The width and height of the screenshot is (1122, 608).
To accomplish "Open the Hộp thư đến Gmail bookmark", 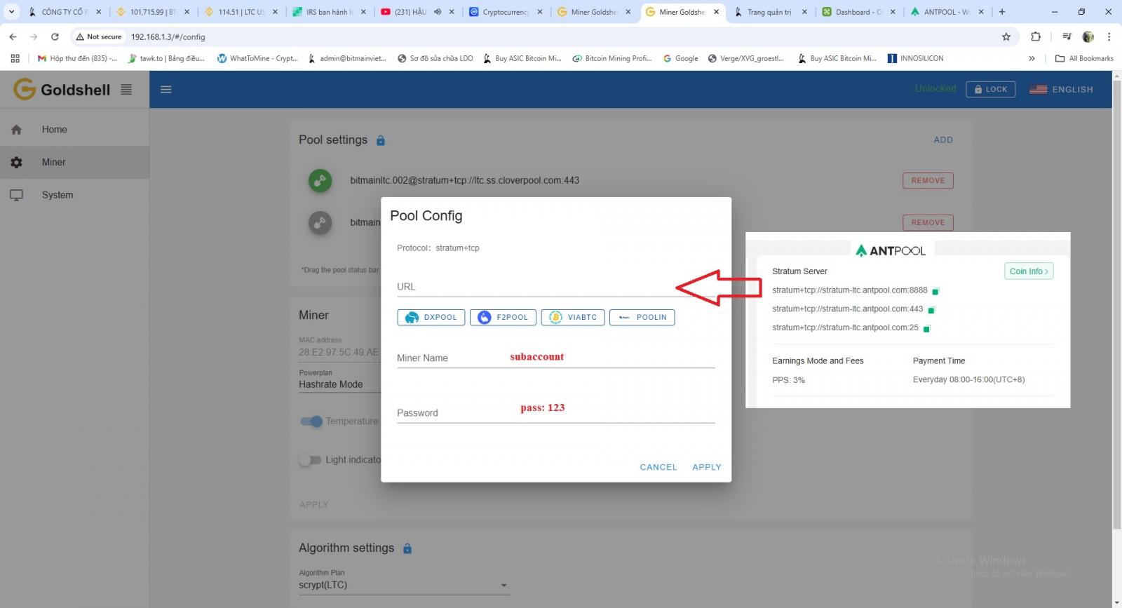I will 77,58.
